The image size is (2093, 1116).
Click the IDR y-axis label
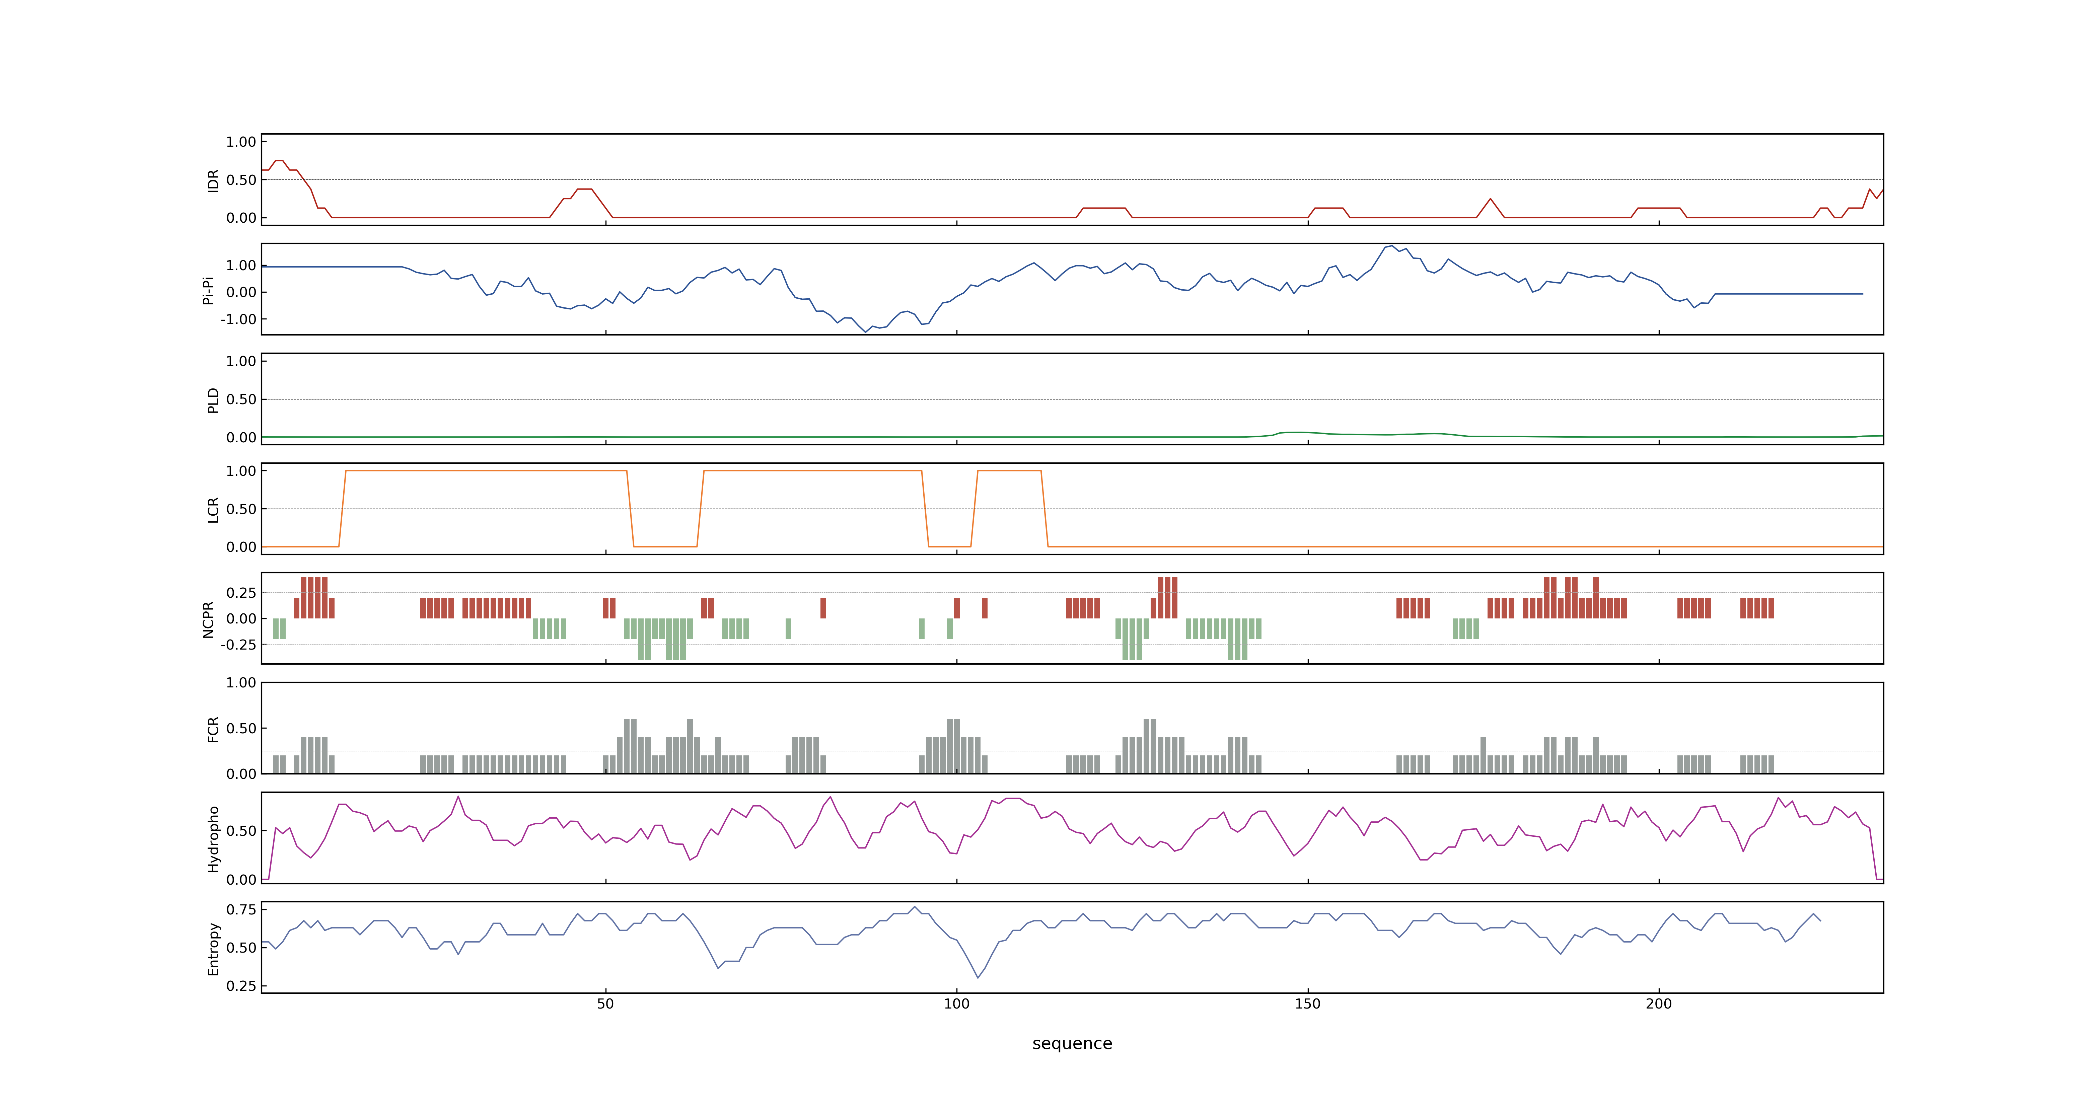click(x=213, y=180)
